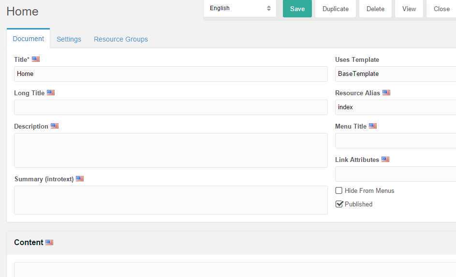Click into the Description text area
This screenshot has width=456, height=277.
coord(171,150)
